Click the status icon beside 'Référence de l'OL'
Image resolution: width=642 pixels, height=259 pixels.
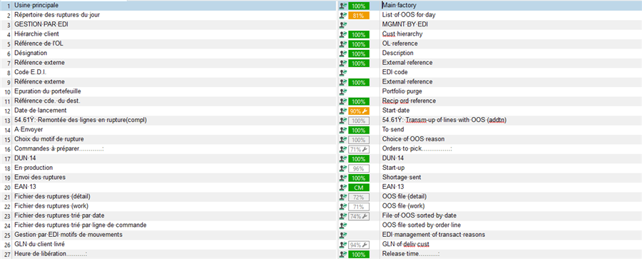(x=343, y=44)
